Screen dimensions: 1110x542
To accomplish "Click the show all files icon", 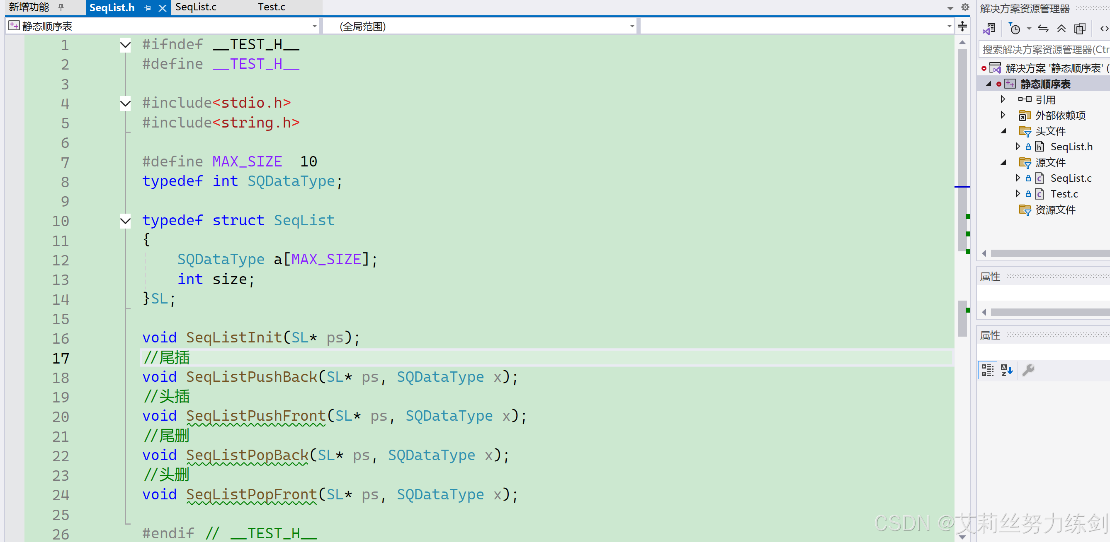I will point(1079,29).
